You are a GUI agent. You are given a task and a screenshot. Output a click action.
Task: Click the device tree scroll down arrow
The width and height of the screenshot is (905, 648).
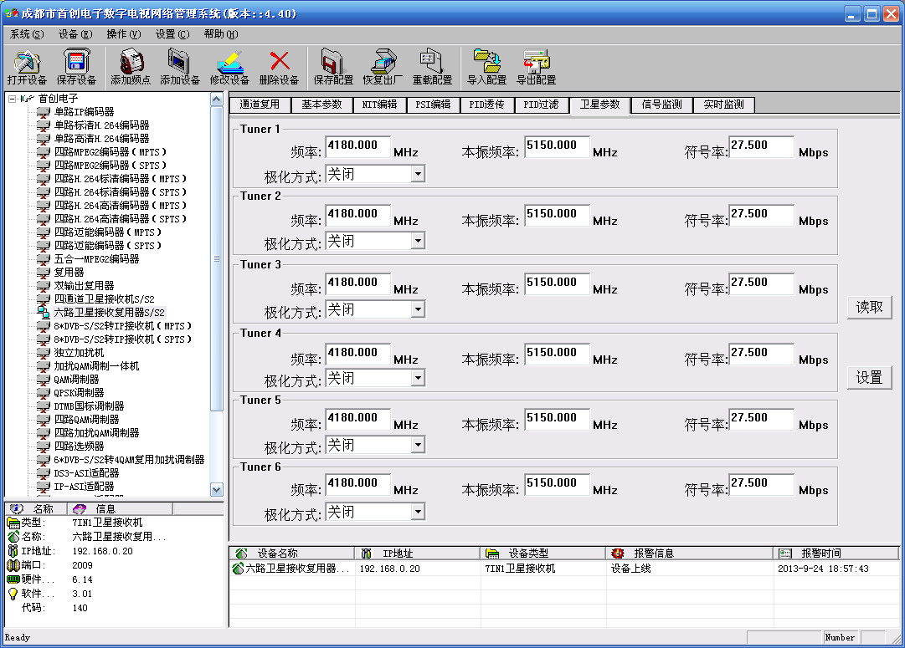tap(217, 489)
